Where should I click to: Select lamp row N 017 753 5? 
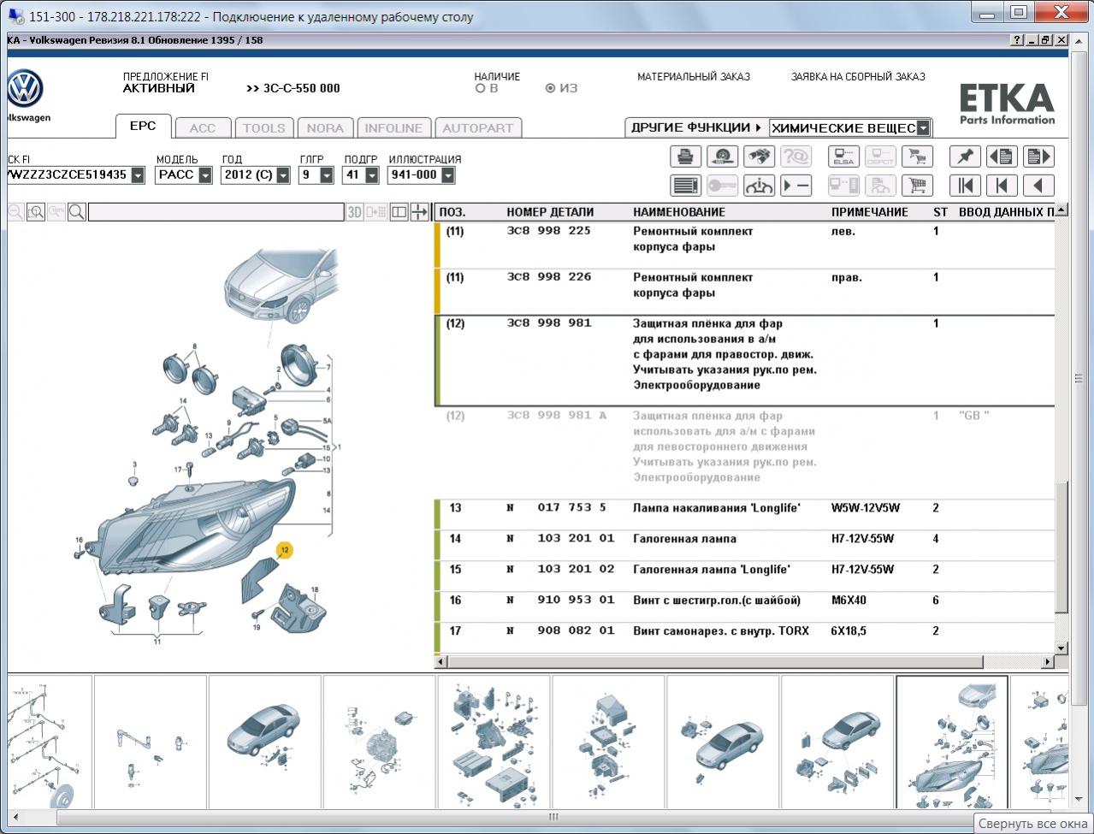pos(745,515)
